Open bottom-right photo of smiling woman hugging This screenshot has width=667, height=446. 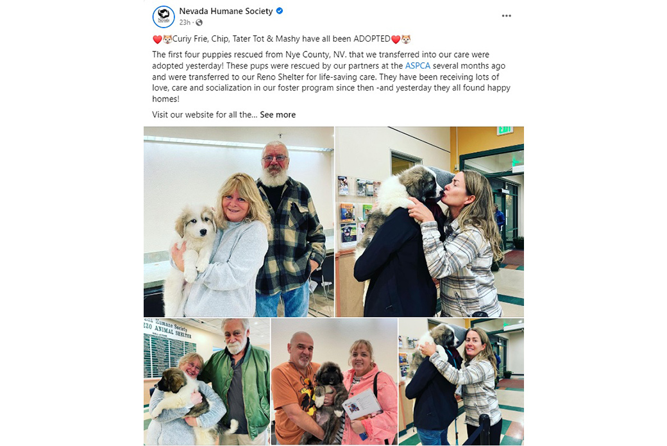461,382
